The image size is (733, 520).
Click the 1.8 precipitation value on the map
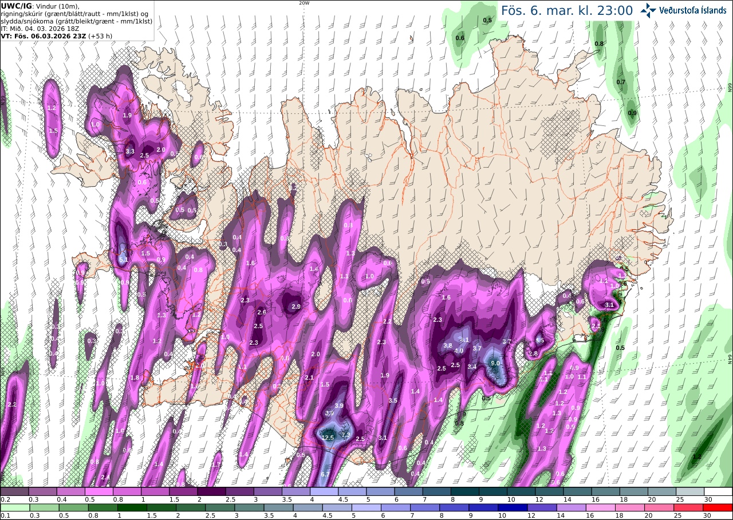pos(135,378)
